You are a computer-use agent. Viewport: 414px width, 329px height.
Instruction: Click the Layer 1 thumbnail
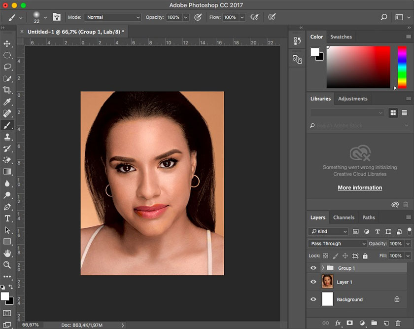click(x=327, y=282)
